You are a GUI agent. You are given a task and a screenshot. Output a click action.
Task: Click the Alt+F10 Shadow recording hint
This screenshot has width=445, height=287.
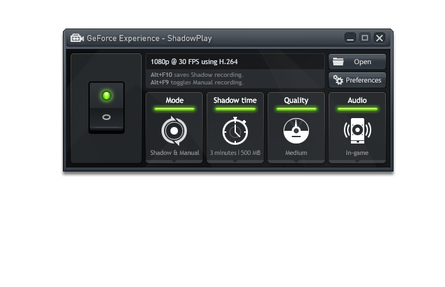point(197,75)
